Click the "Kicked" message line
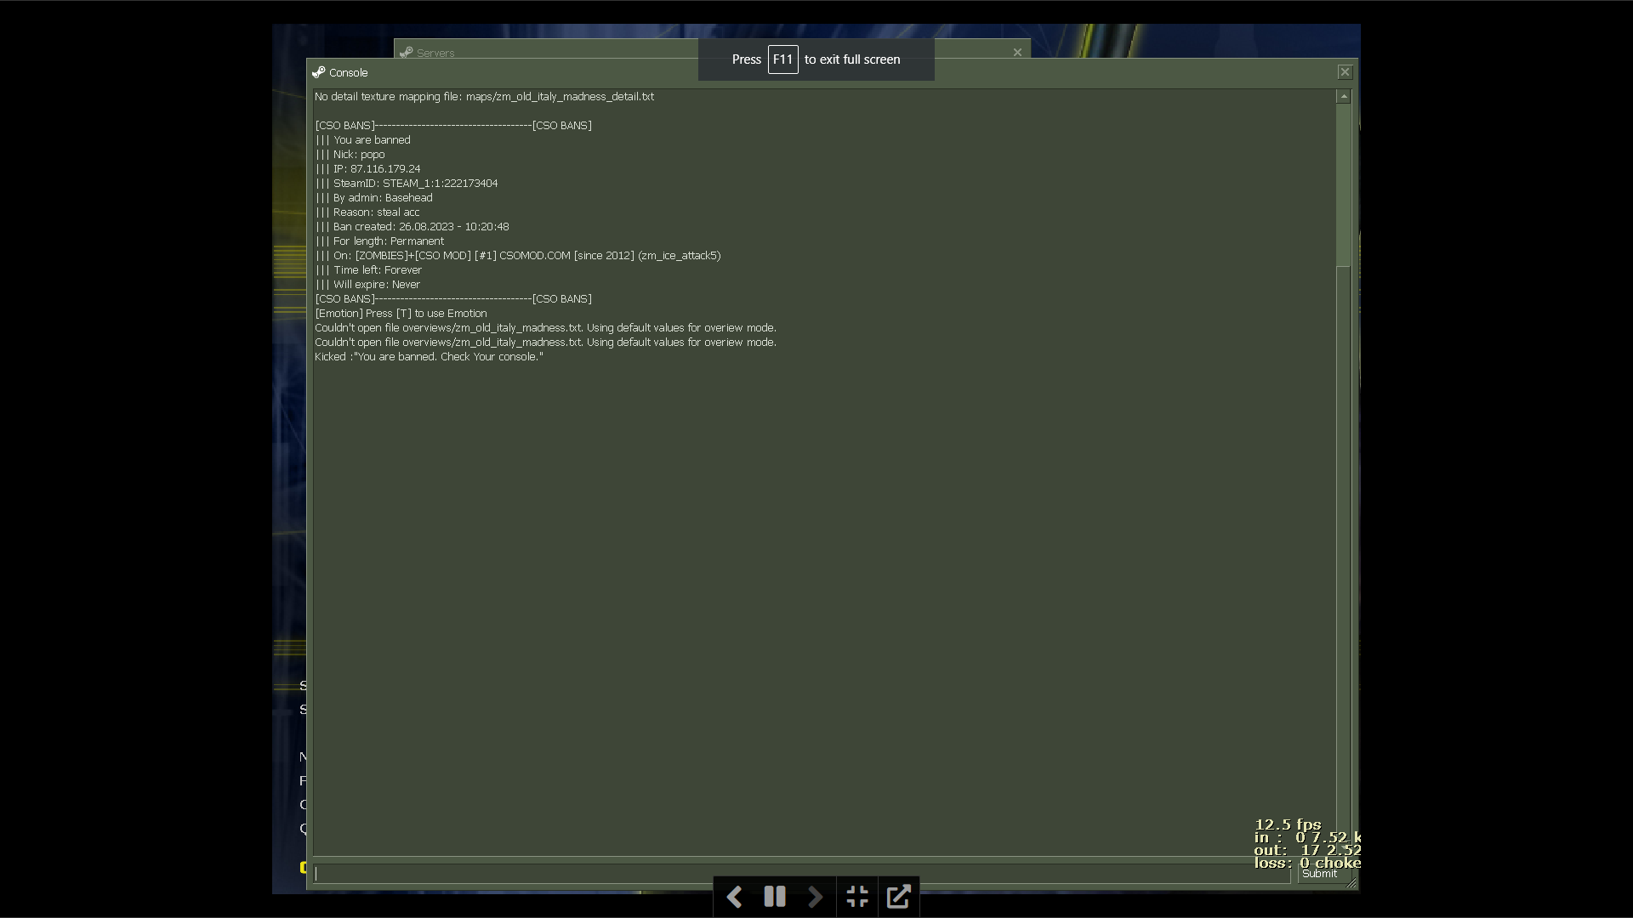Image resolution: width=1633 pixels, height=918 pixels. [429, 357]
